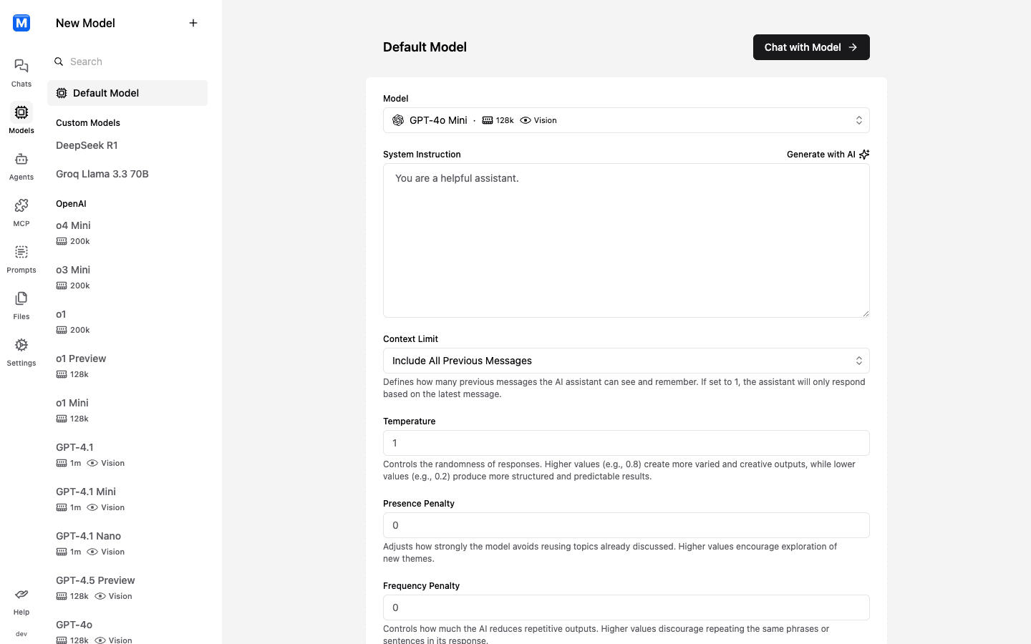Click the Vision eye icon under GPT-4.5 Preview
The image size is (1031, 644).
100,596
